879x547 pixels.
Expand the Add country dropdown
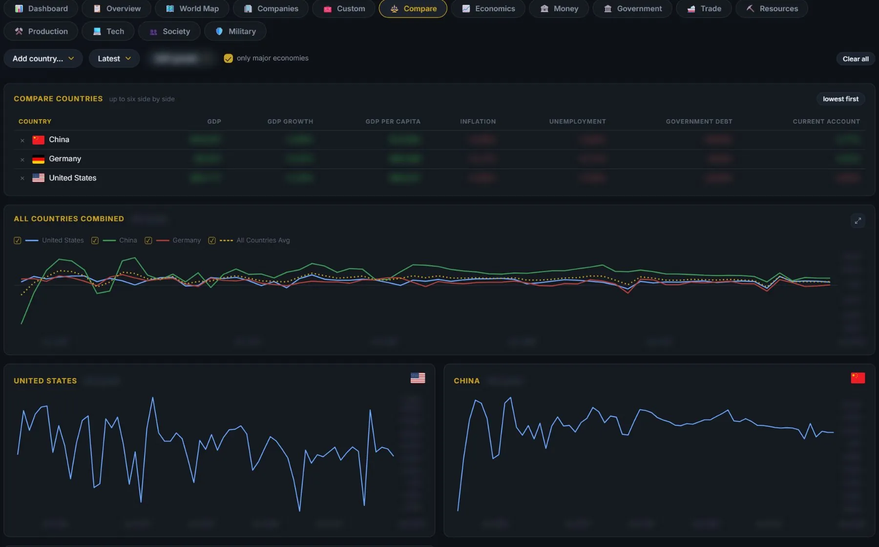(x=43, y=59)
